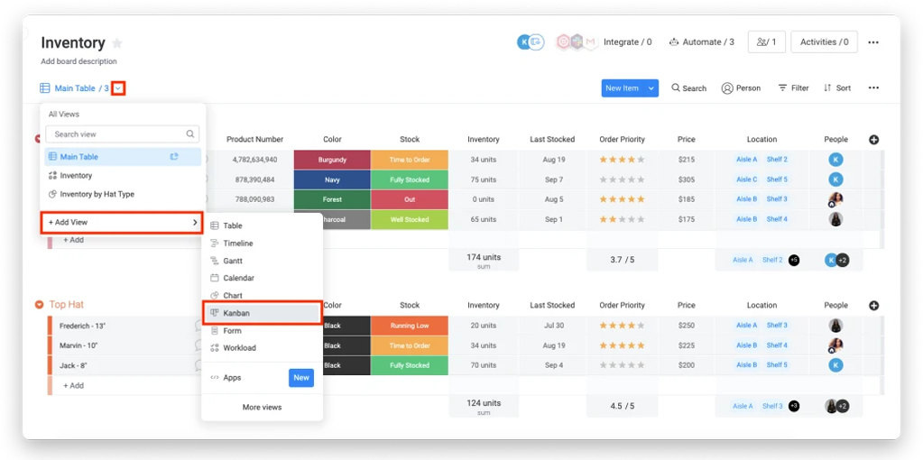The width and height of the screenshot is (923, 460).
Task: Click the +5 location summary badge
Action: click(x=793, y=260)
